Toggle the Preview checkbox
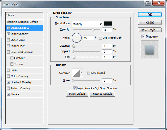Viewport: 167px width, 130px height. click(143, 37)
